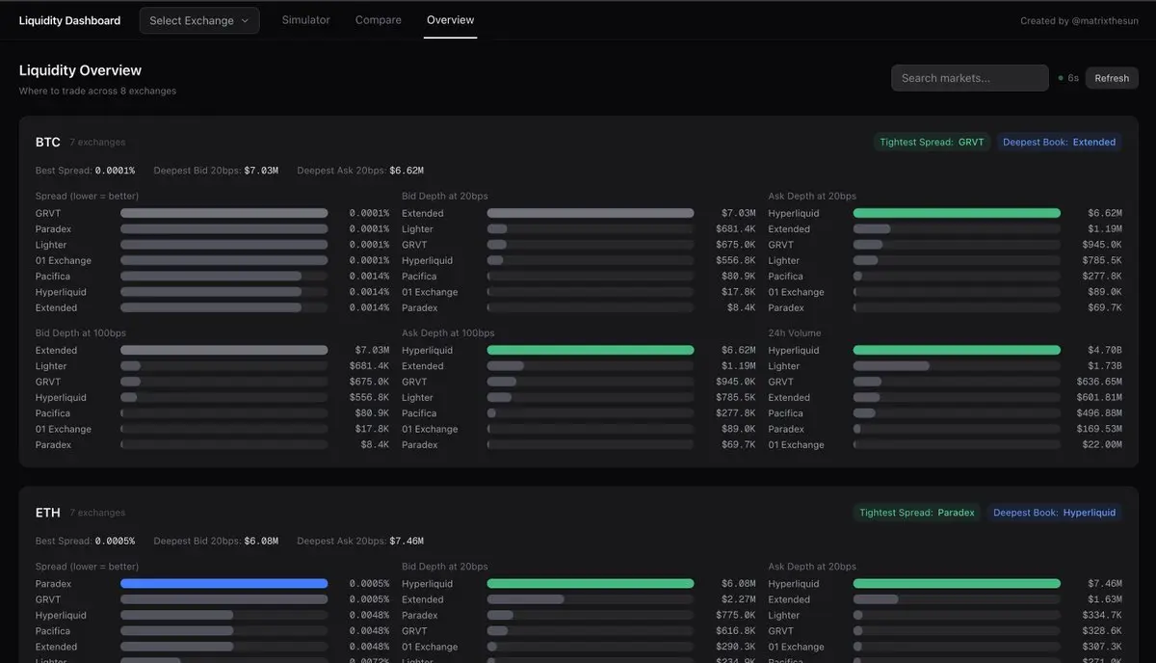Click ETH Tightest Spread Paradex badge
This screenshot has width=1156, height=663.
[916, 513]
